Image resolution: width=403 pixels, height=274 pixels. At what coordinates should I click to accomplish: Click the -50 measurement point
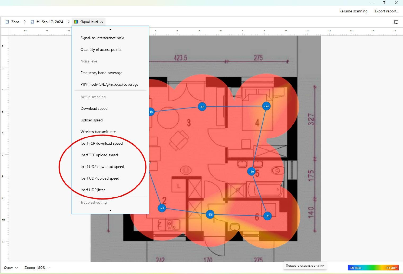tap(251, 172)
